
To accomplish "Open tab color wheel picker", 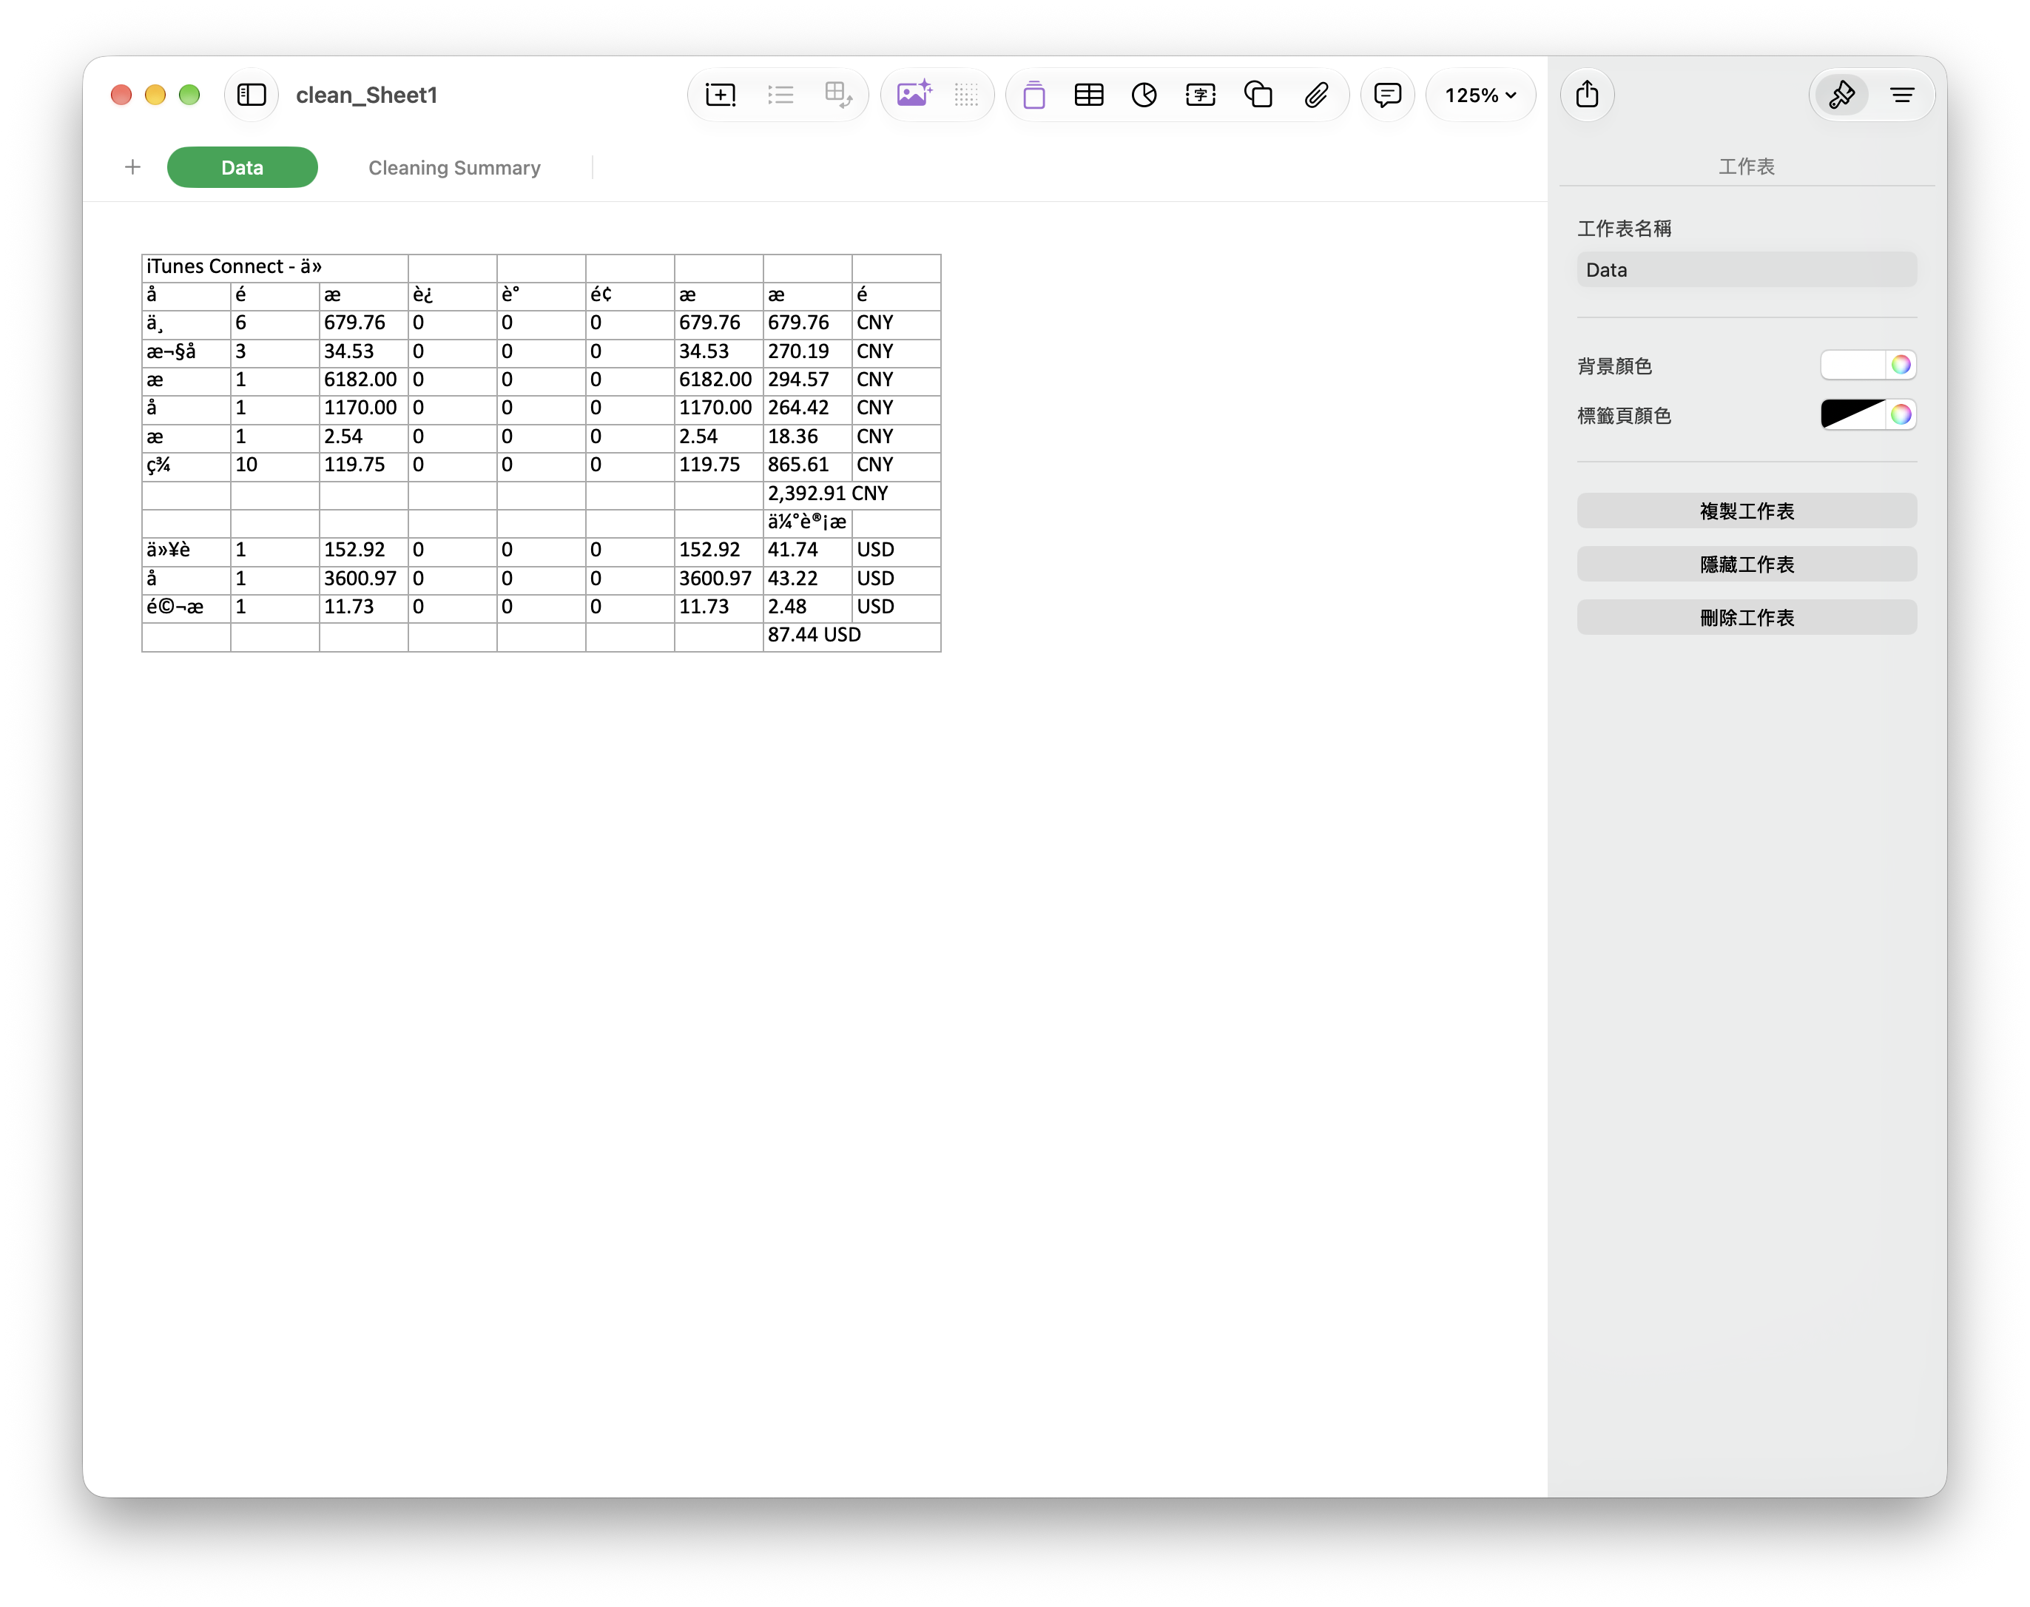I will pyautogui.click(x=1901, y=415).
